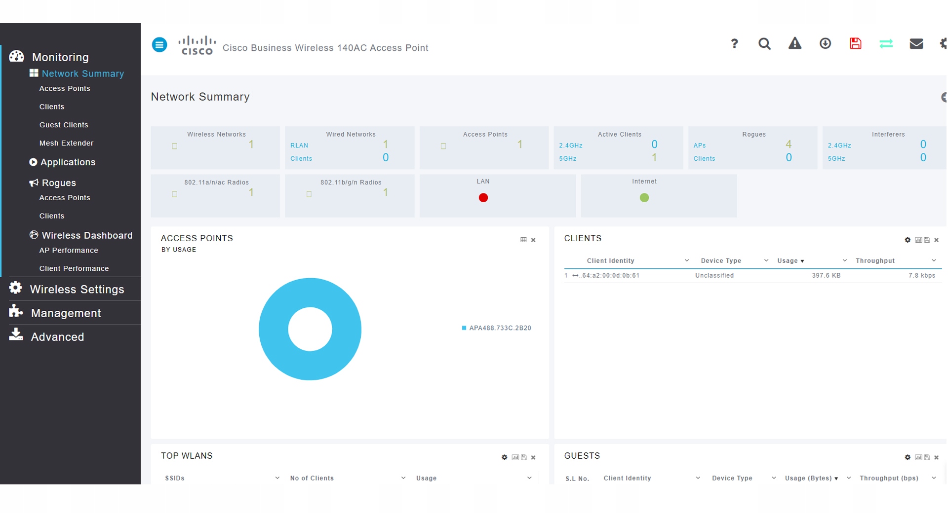Toggle chart view in Top WLANs widget

(x=515, y=457)
